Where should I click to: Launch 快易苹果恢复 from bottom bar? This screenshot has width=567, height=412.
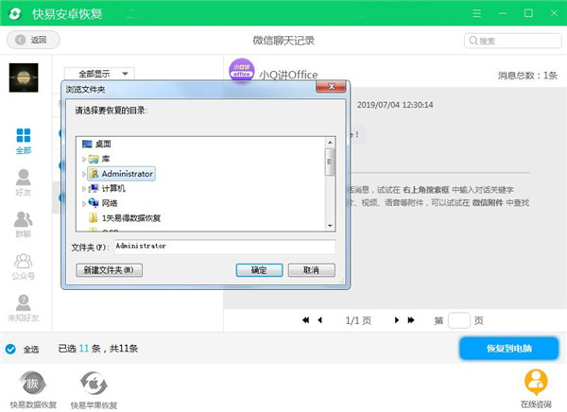[x=94, y=384]
